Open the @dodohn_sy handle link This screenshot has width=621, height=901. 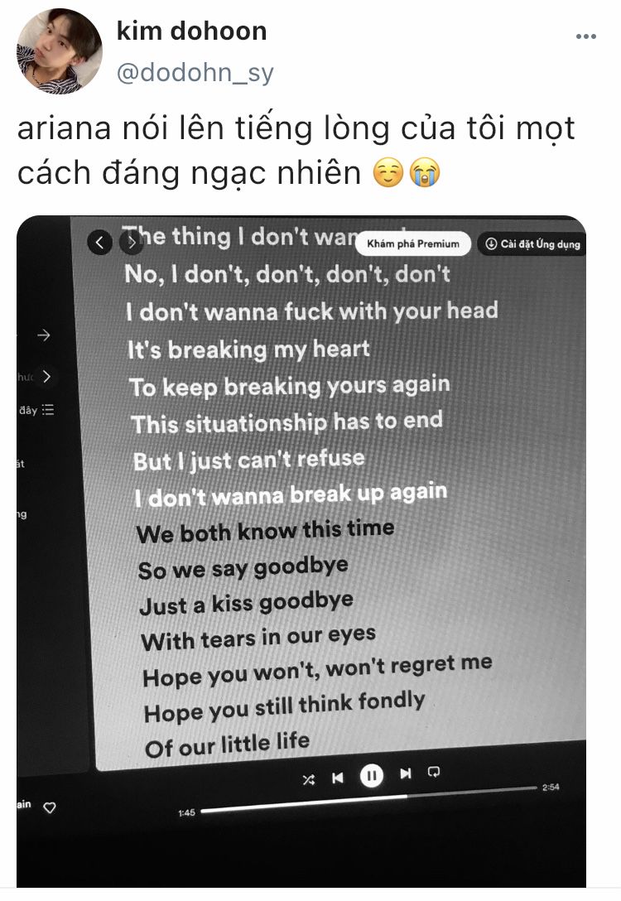[195, 73]
